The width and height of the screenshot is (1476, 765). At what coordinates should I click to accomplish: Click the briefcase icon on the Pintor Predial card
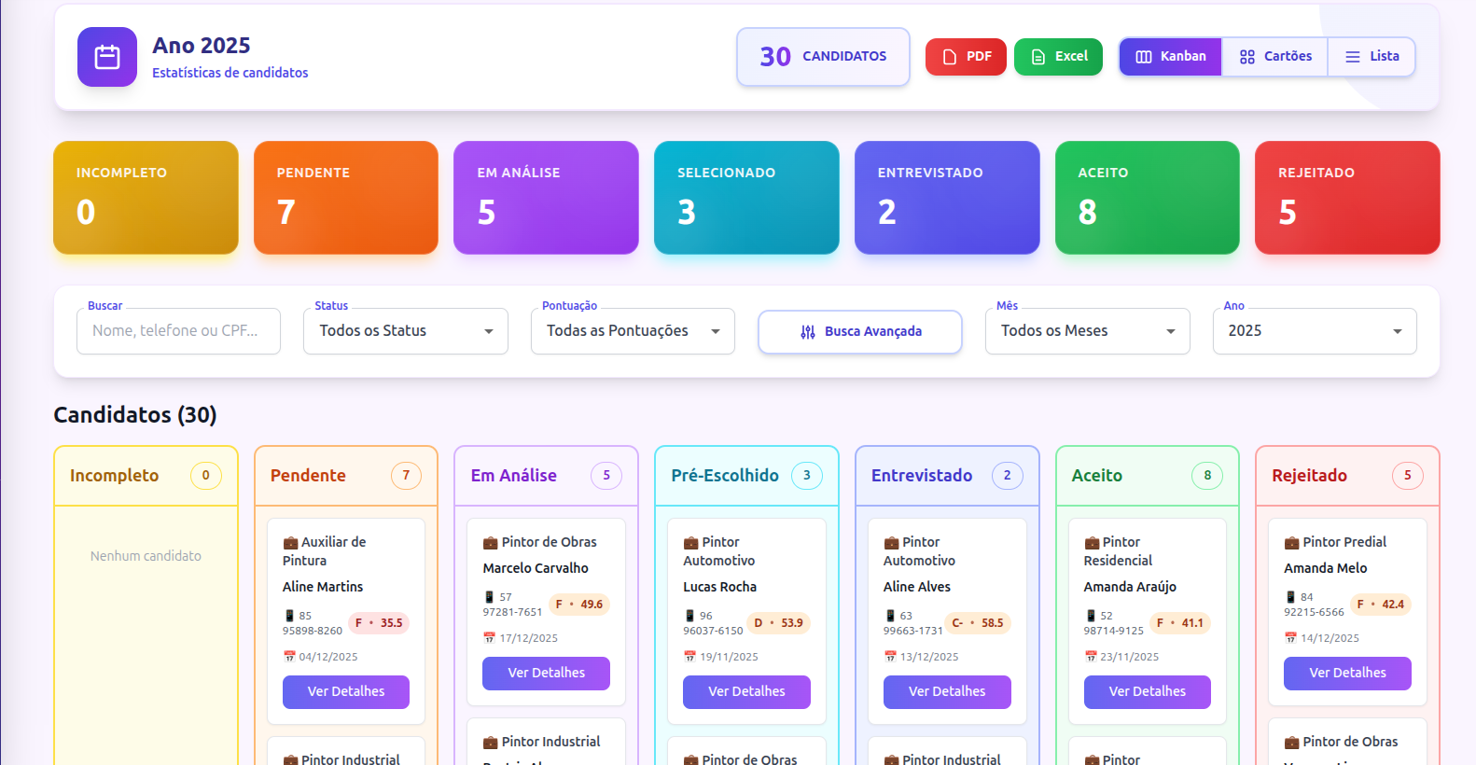click(x=1291, y=543)
